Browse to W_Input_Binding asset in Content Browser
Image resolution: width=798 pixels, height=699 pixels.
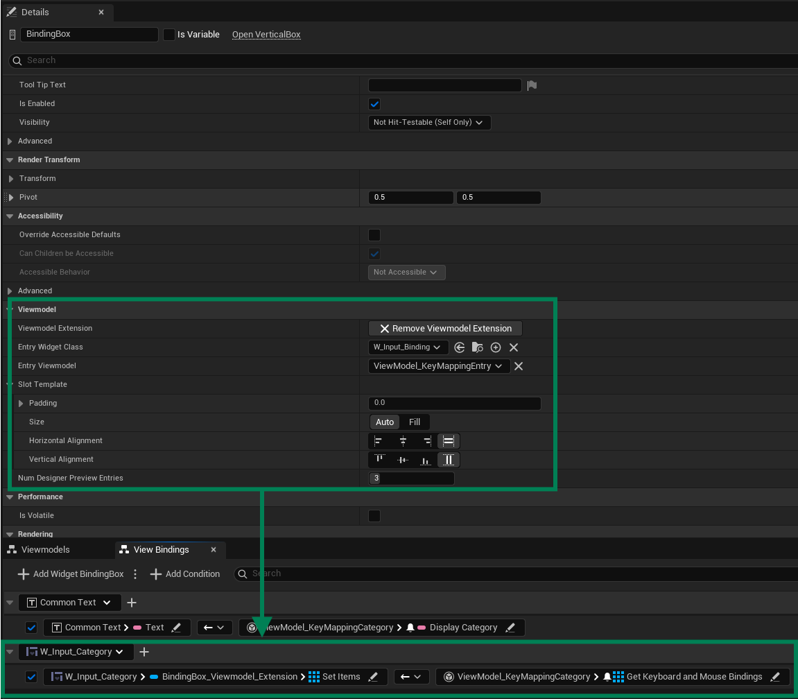478,347
